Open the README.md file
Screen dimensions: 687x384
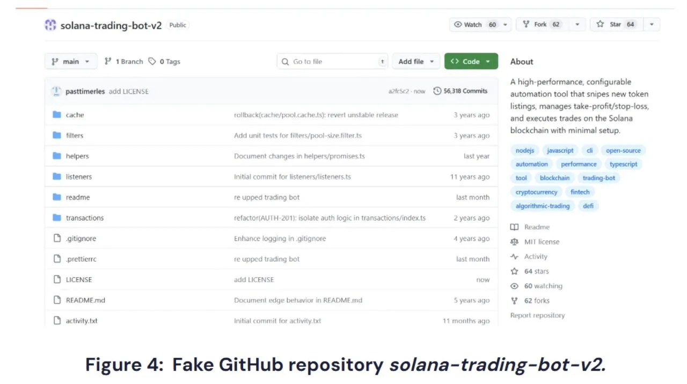tap(85, 300)
